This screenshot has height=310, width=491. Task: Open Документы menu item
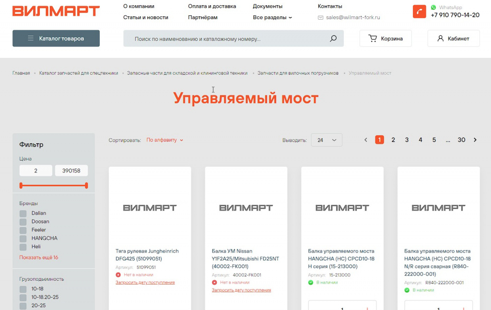[x=268, y=6]
